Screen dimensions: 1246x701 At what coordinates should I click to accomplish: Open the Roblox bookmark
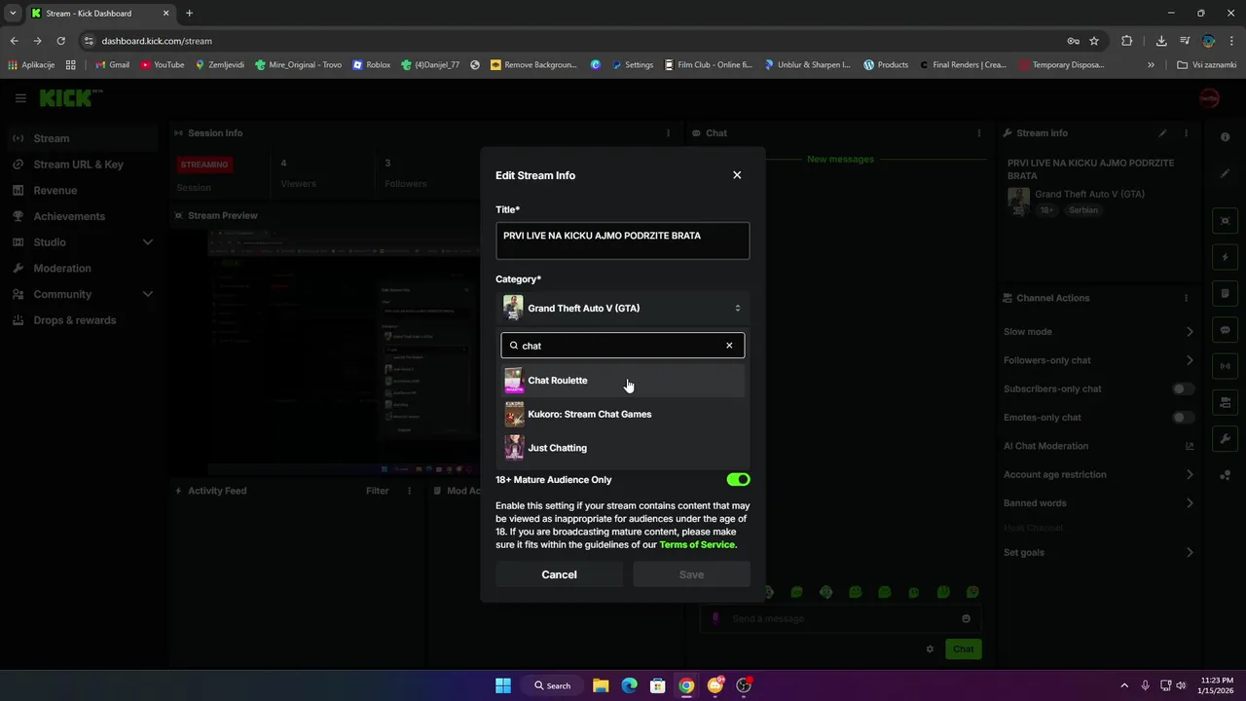[371, 65]
